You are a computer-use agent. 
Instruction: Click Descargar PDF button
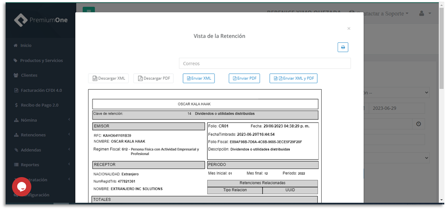(x=153, y=78)
